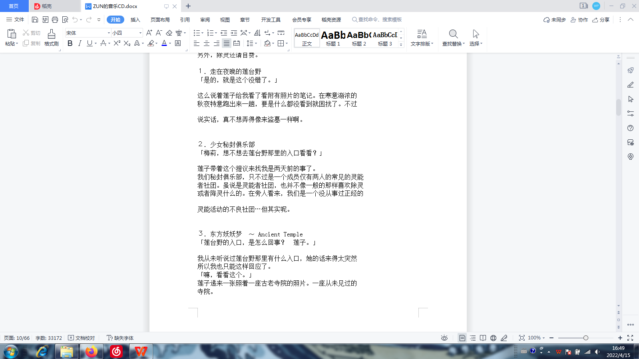Screen dimensions: 639x359
Task: Click the zoom slider handle
Action: [585, 338]
